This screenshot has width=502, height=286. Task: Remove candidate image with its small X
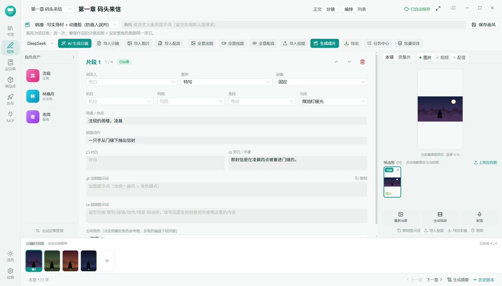[x=398, y=170]
